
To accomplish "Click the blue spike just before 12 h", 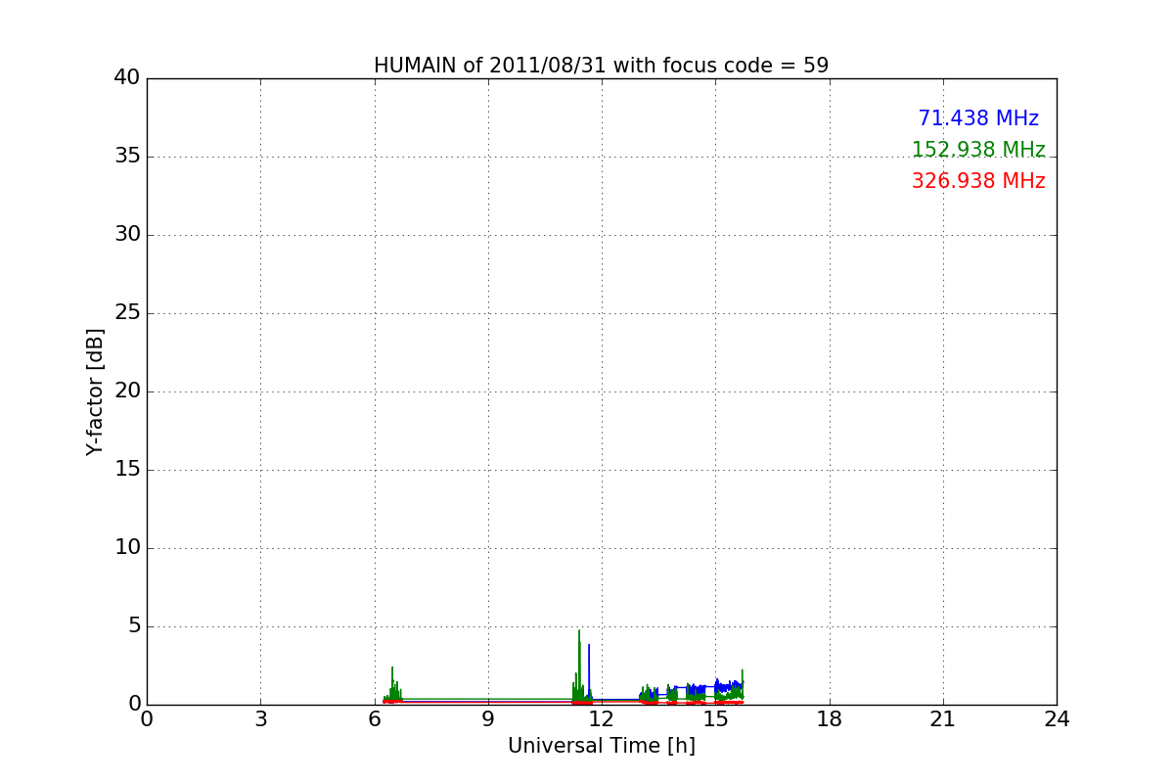I will (x=589, y=670).
